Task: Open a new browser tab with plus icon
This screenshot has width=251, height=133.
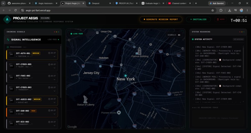Action: (x=196, y=3)
